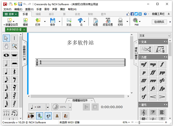173x126 pixels.
Task: Open the tempo 120 dropdown
Action: [48, 107]
